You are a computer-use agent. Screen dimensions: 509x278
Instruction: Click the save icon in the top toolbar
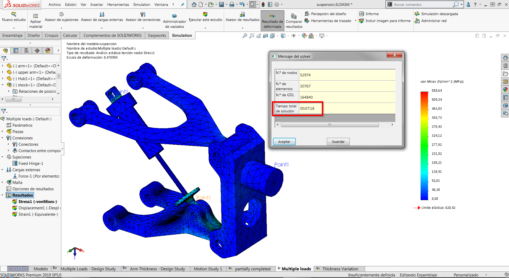click(x=221, y=5)
